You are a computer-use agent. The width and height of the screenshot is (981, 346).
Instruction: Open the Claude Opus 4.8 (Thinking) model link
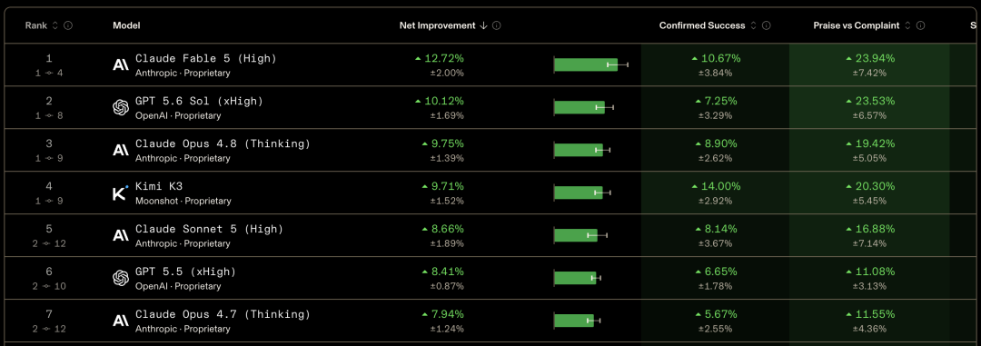223,143
